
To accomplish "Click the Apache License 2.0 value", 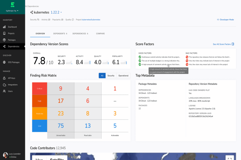I will point(202,109).
